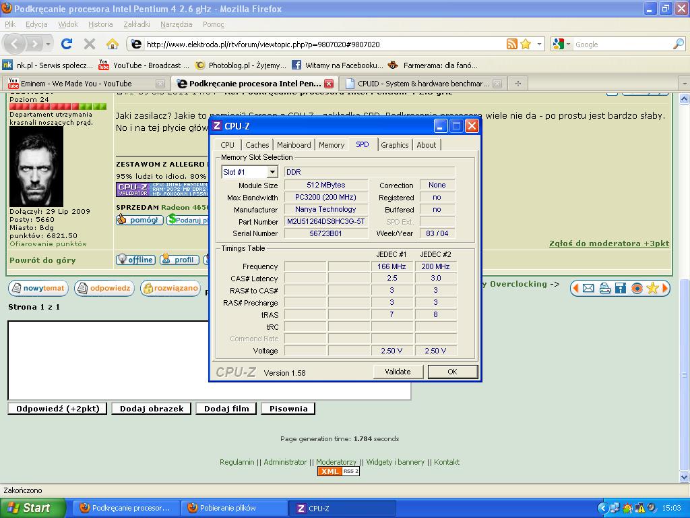Click the network warning tray icon

click(x=639, y=508)
